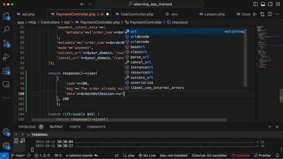
Task: Expand first chevron beside TERMINAL header
Action: pos(16,135)
